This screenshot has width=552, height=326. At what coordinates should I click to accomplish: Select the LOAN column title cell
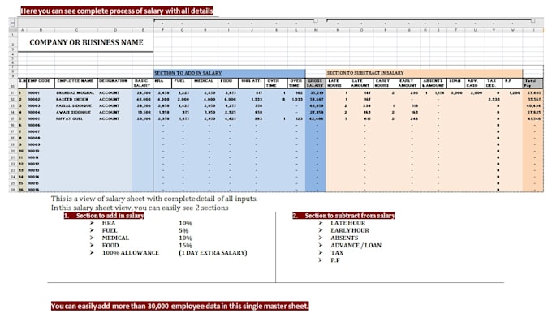pyautogui.click(x=456, y=84)
